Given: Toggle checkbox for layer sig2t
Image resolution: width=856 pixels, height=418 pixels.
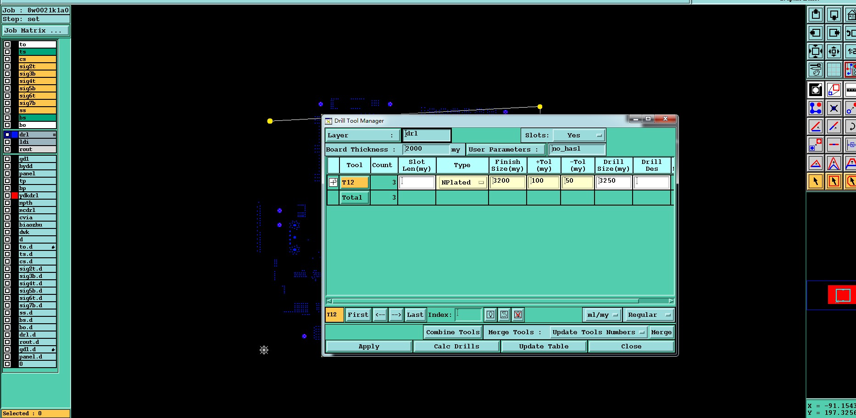Looking at the screenshot, I should 7,66.
